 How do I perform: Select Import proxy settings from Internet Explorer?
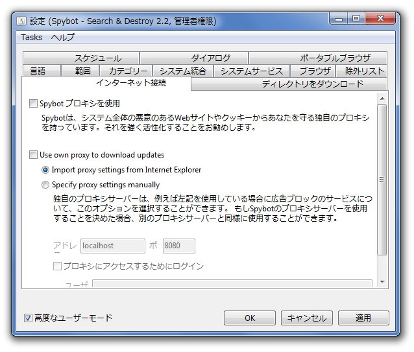(x=45, y=170)
